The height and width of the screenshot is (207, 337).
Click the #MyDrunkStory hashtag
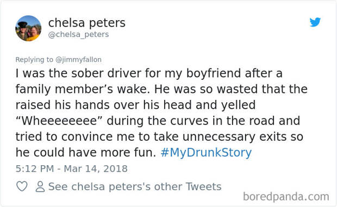coord(206,153)
